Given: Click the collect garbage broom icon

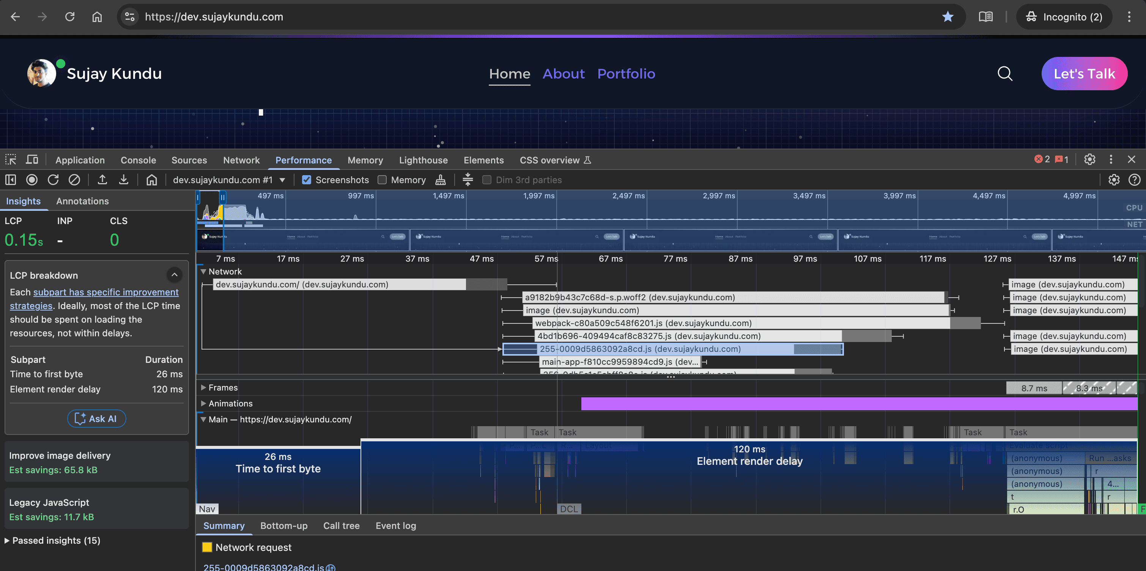Looking at the screenshot, I should [x=441, y=179].
